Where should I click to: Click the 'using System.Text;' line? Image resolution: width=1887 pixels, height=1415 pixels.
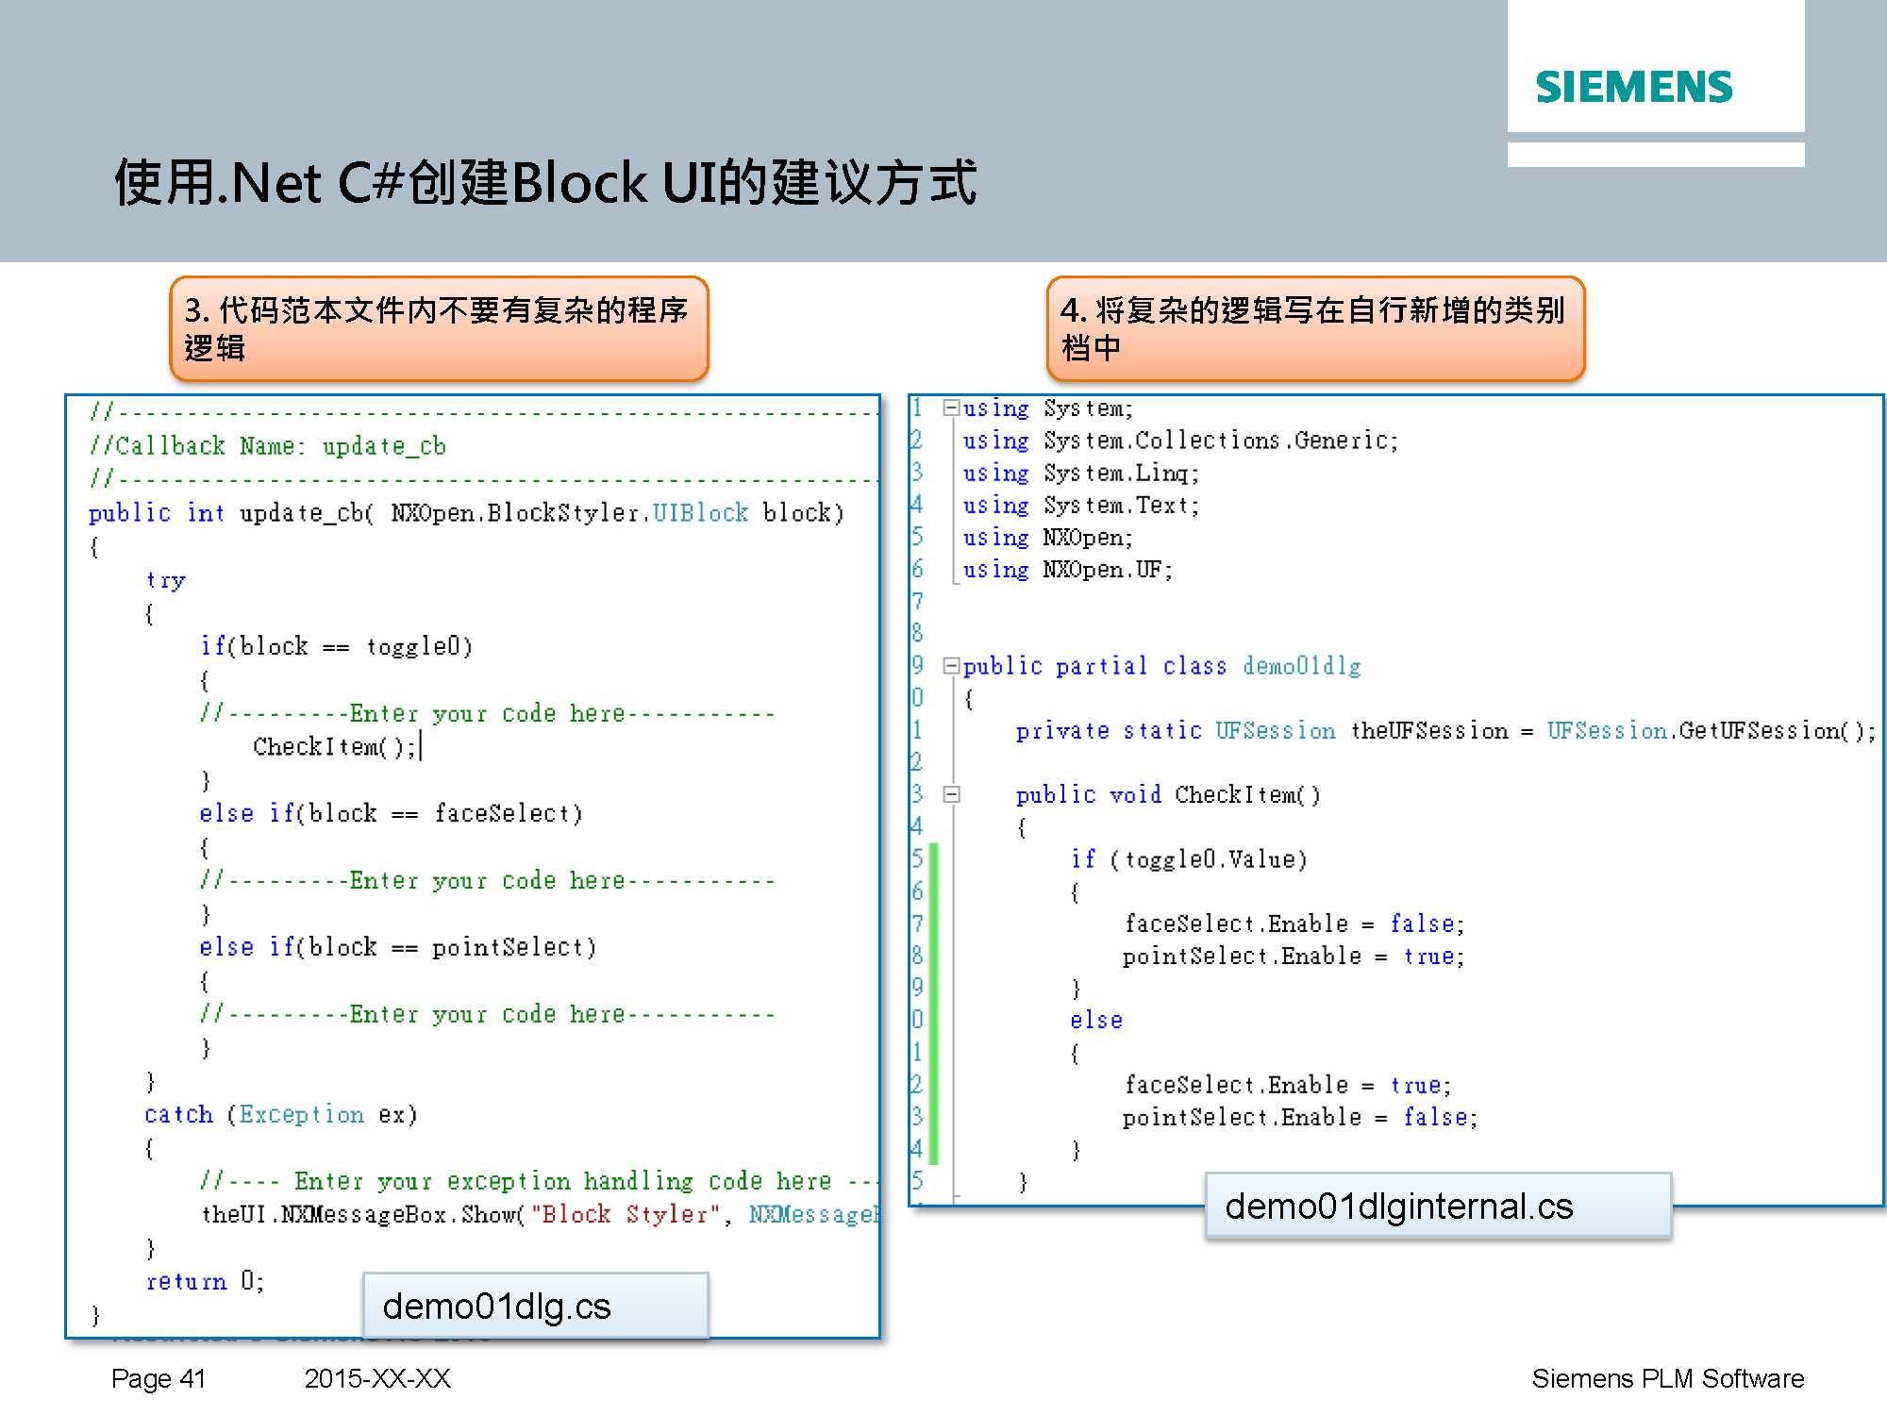click(1081, 506)
